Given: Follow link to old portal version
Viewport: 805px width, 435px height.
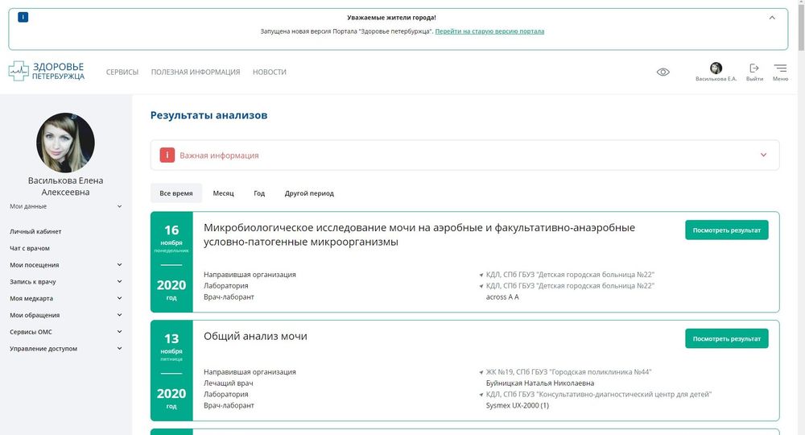Looking at the screenshot, I should (x=491, y=31).
